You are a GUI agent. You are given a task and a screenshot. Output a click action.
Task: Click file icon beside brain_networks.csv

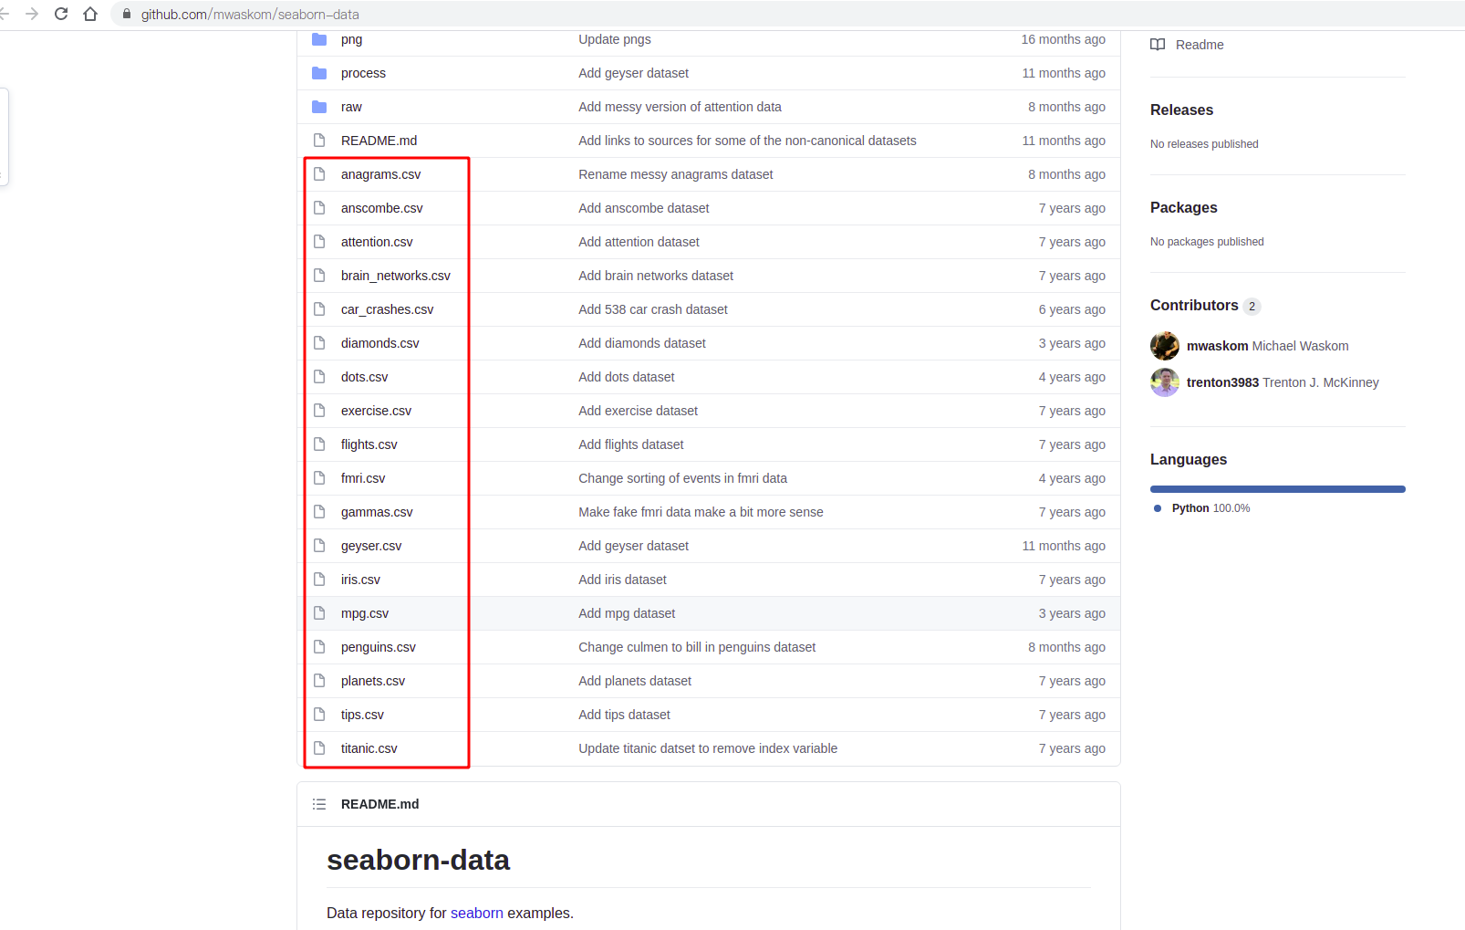point(319,276)
